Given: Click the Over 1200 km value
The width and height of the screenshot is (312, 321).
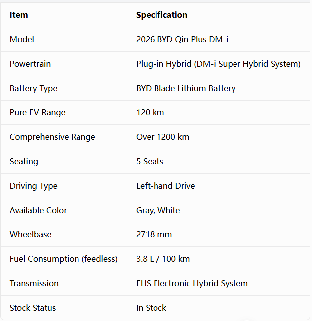Looking at the screenshot, I should click(x=163, y=137).
